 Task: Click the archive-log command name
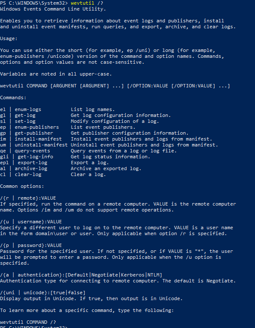point(31,168)
